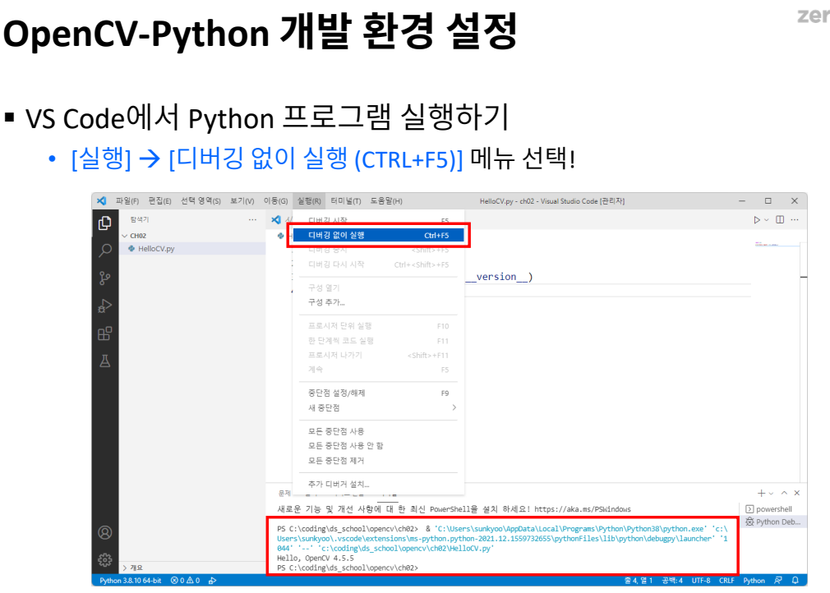The width and height of the screenshot is (830, 593).
Task: Open the Manage gear icon
Action: pos(105,559)
